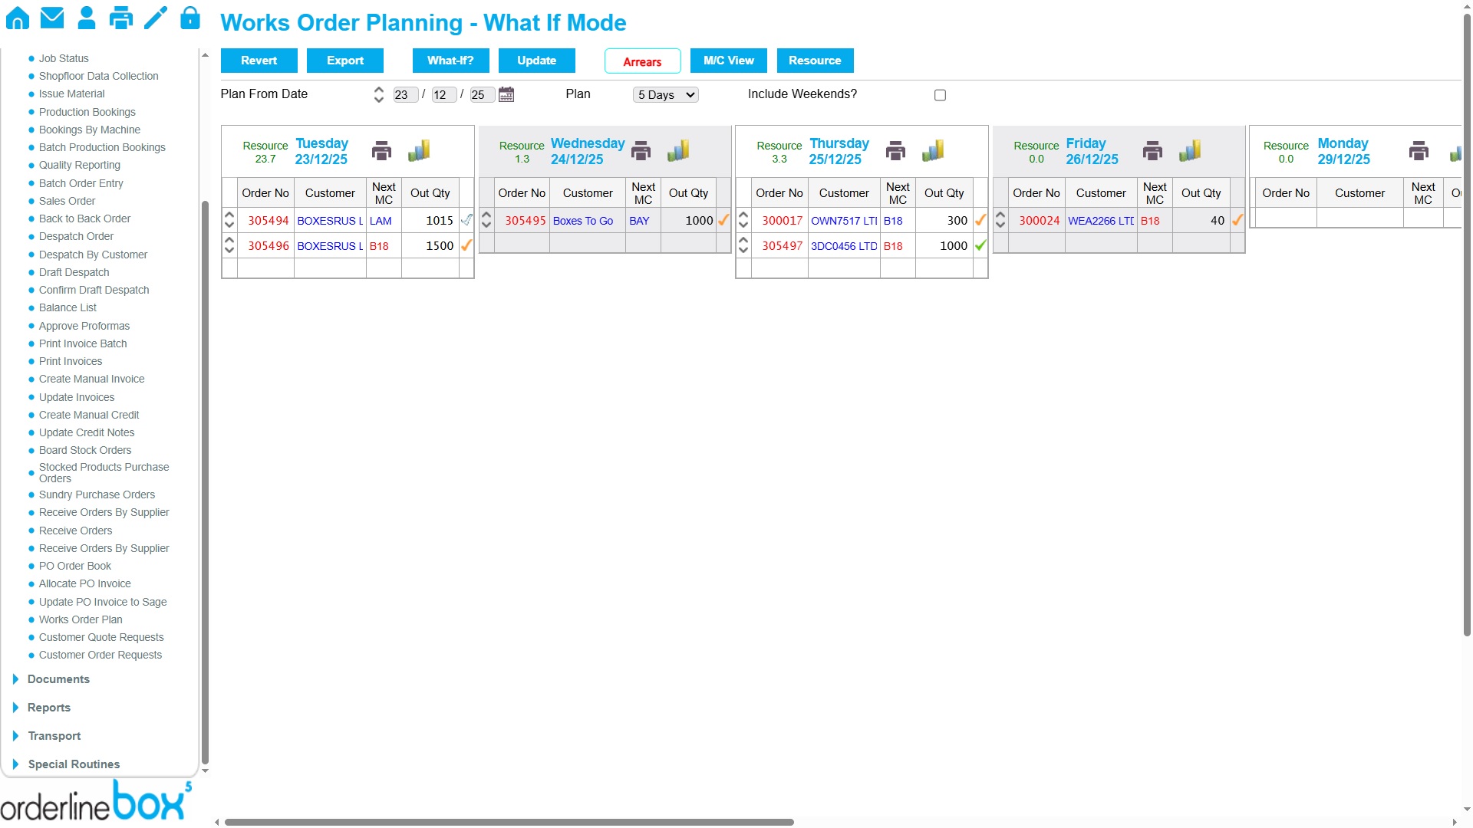
Task: Print Tuesday 23/12/25 plan
Action: [x=381, y=151]
